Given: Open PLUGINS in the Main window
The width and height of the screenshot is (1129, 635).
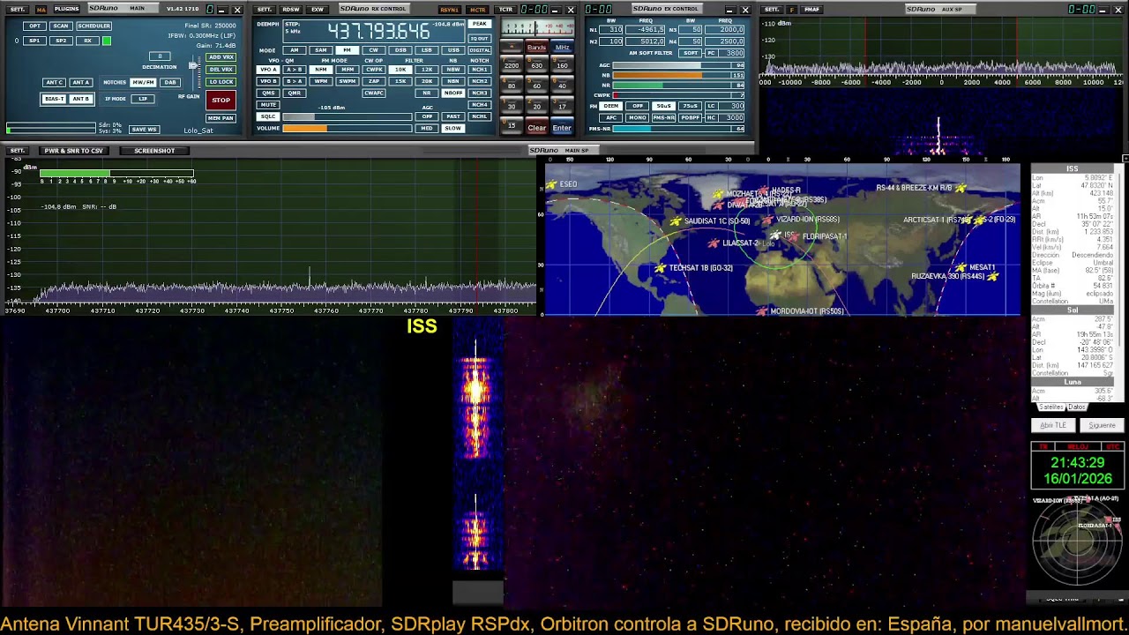Looking at the screenshot, I should click(x=66, y=9).
